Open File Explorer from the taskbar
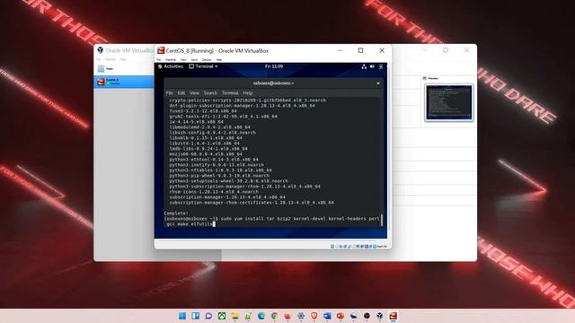Image resolution: width=575 pixels, height=323 pixels. (x=235, y=316)
